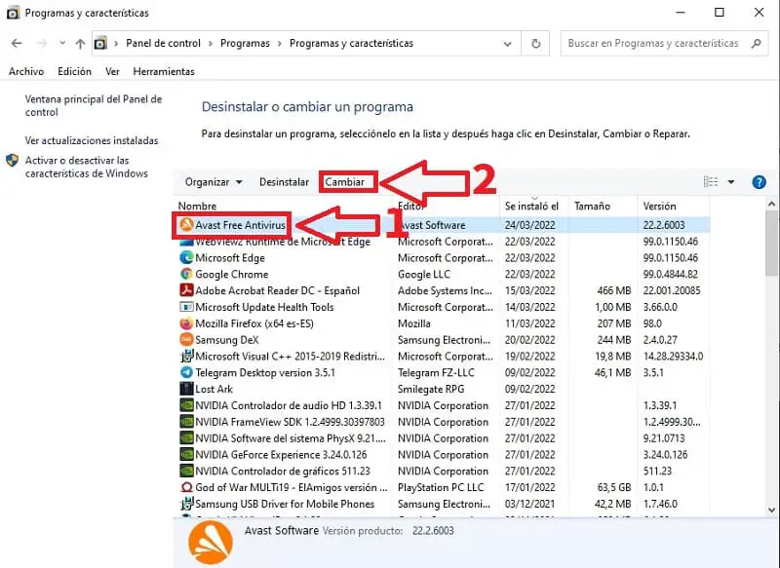Click the 24/03/2022 install date cell

pos(529,225)
